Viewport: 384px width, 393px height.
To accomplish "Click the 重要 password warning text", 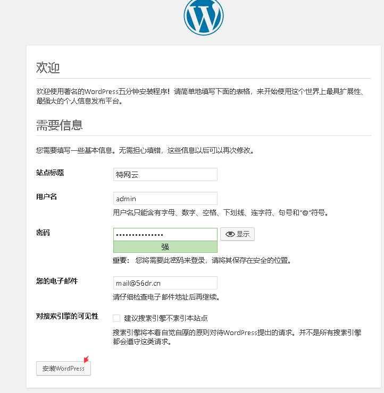I will click(202, 261).
